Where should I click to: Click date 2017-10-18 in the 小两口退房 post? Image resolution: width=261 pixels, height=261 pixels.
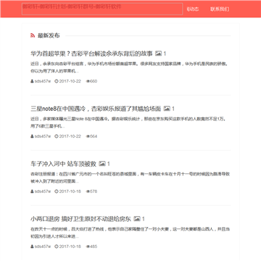[x=70, y=246]
